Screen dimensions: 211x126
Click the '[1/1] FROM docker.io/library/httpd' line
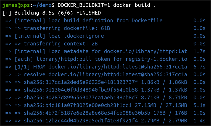point(101,67)
